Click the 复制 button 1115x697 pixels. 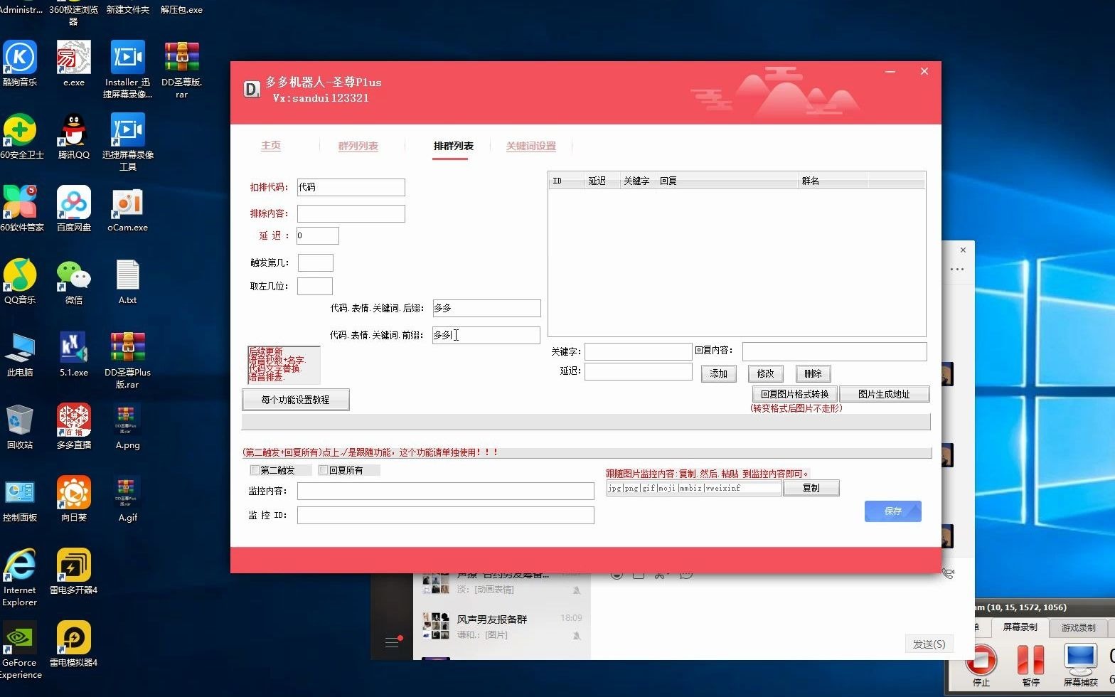[x=811, y=488]
